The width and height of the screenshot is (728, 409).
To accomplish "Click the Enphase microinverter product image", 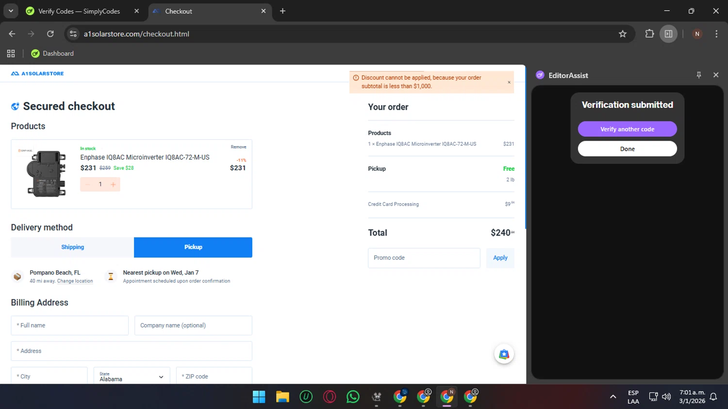I will point(45,173).
